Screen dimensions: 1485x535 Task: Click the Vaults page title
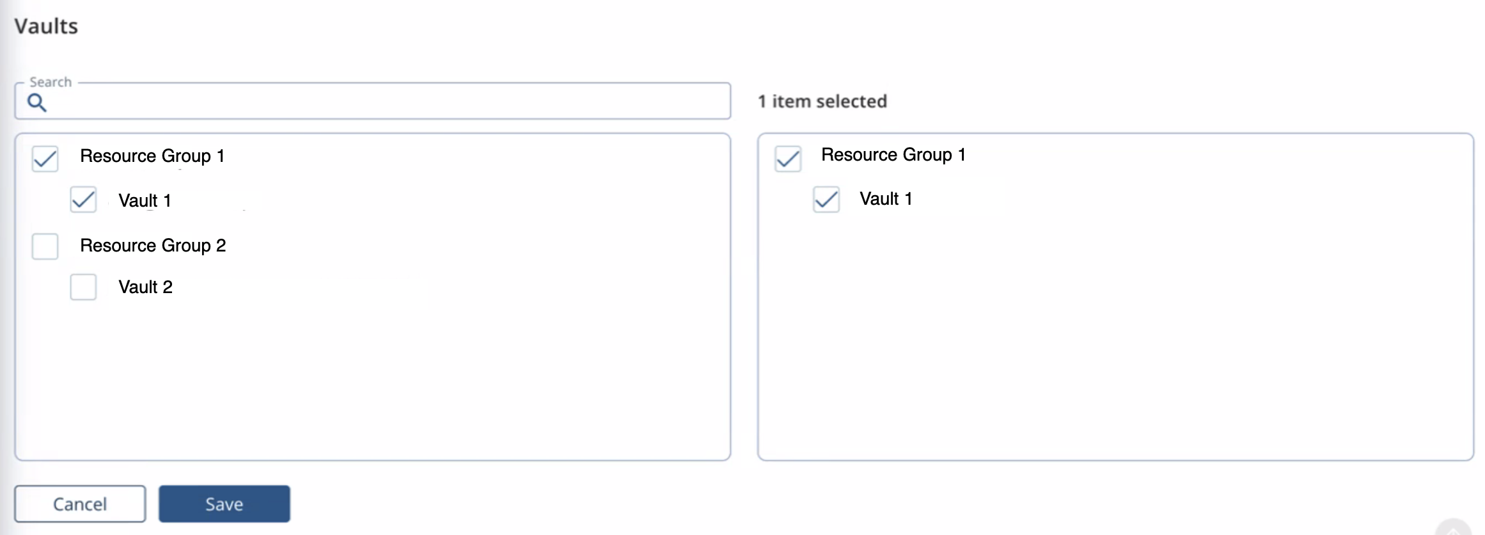[x=47, y=26]
